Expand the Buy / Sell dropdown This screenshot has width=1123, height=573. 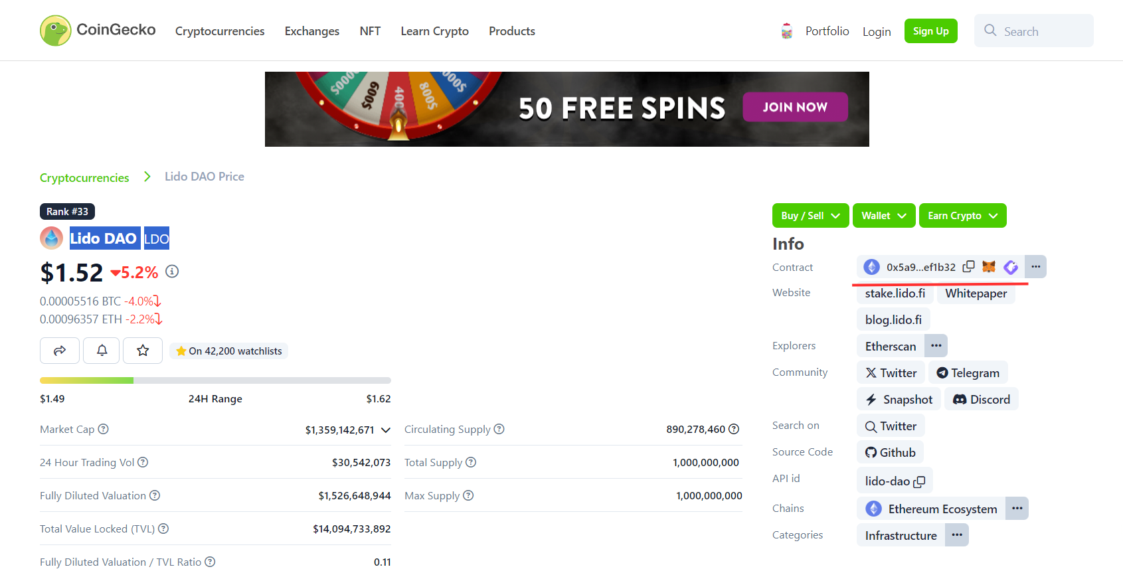(810, 215)
